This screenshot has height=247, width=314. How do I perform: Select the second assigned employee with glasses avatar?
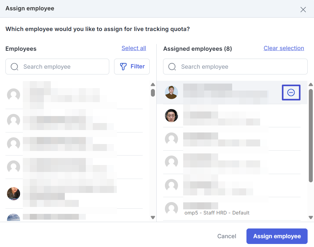(x=171, y=116)
